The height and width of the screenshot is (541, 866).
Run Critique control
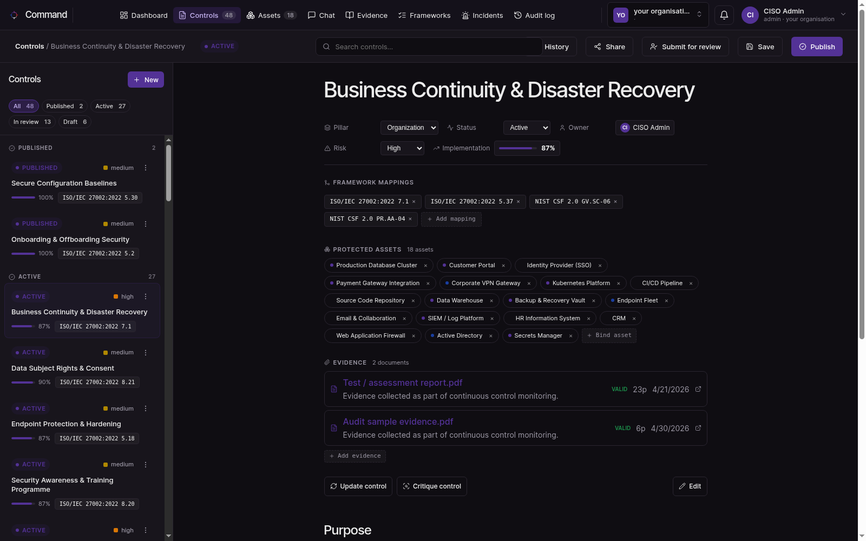(x=432, y=486)
